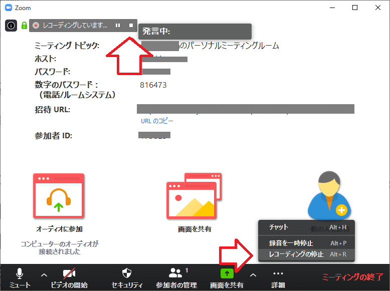Expand audio options chevron next to Mute
Viewport: 390px width, 291px height.
pyautogui.click(x=44, y=275)
